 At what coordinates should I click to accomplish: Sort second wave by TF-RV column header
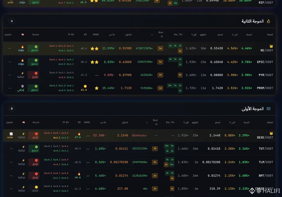71,34
